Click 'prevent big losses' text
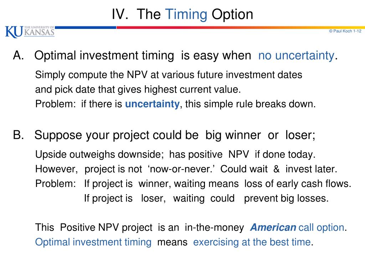365x274 pixels. tap(286, 198)
